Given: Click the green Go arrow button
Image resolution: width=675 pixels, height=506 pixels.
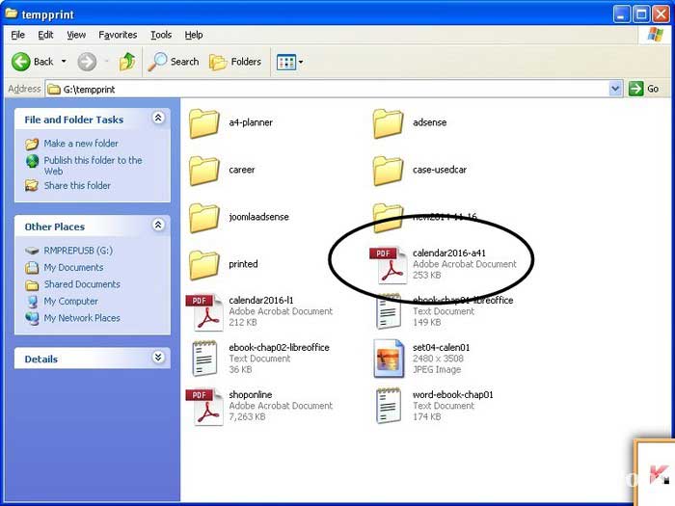Looking at the screenshot, I should click(635, 89).
